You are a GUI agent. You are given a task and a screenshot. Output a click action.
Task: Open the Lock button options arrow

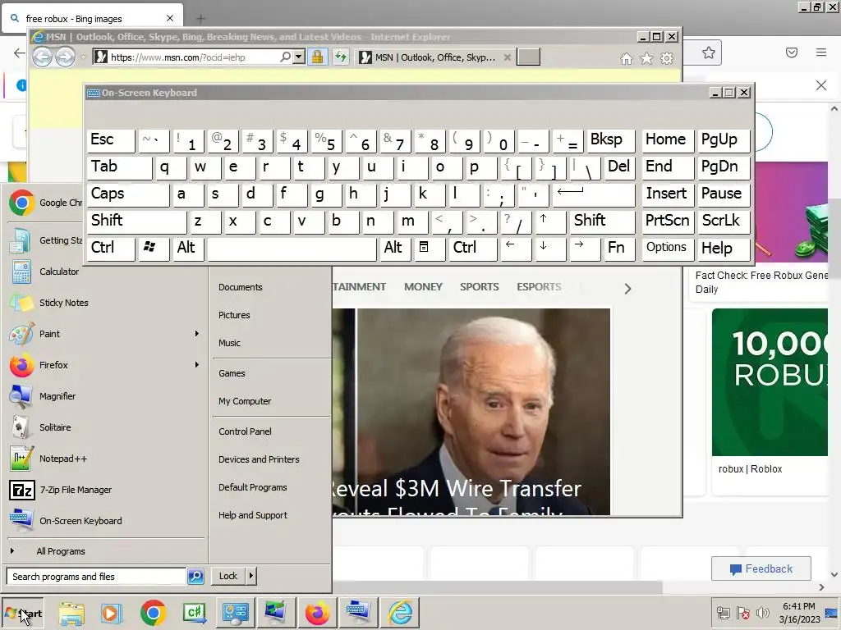pos(251,576)
